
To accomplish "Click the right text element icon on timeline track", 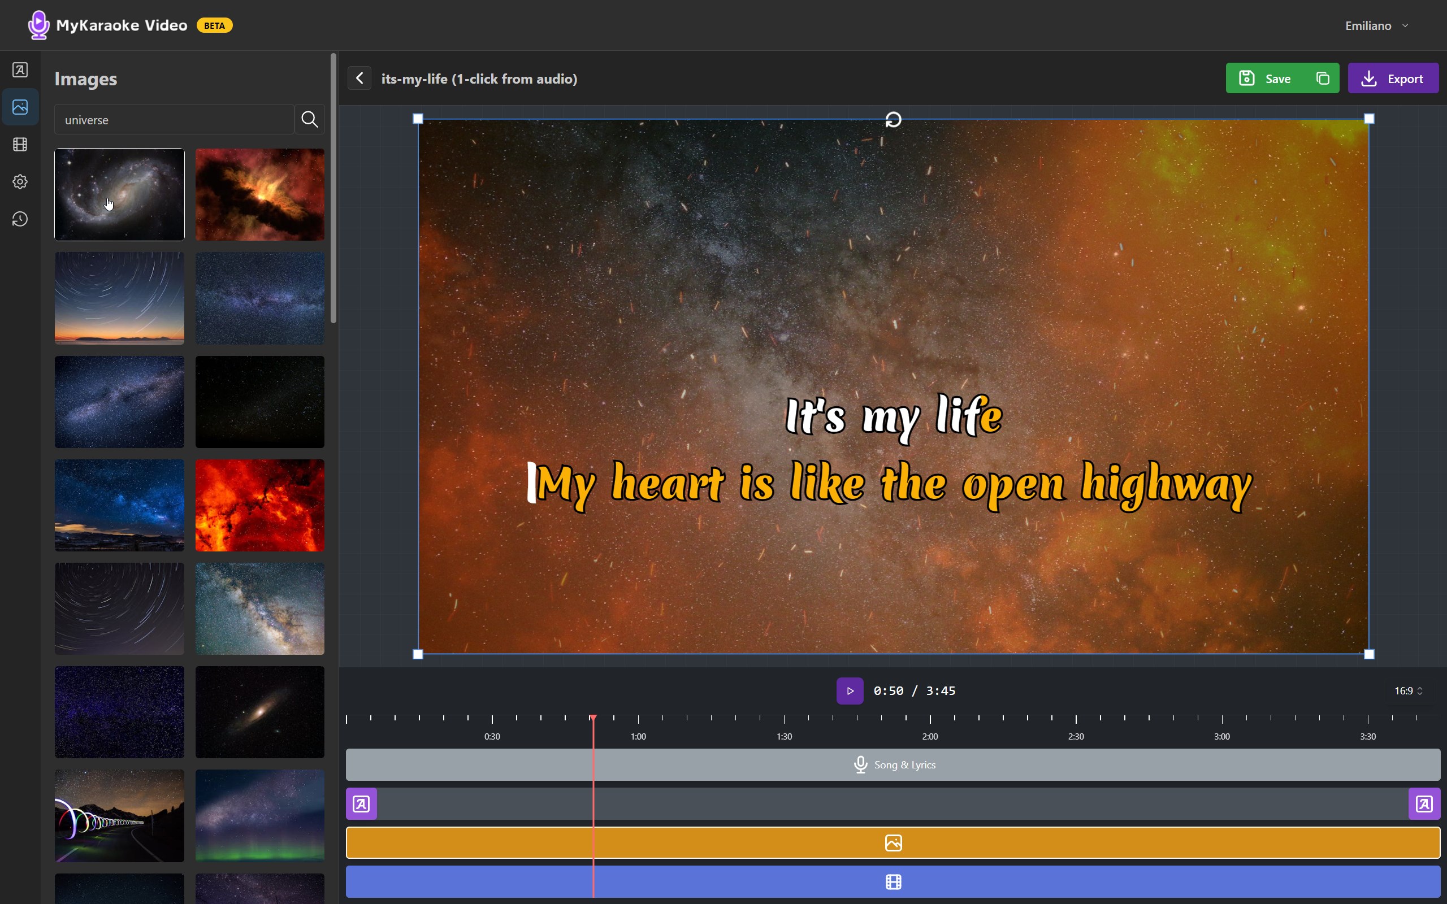I will (x=1424, y=803).
